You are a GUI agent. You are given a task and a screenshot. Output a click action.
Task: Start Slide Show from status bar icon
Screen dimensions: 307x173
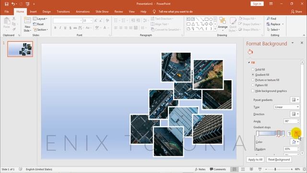[x=260, y=169]
